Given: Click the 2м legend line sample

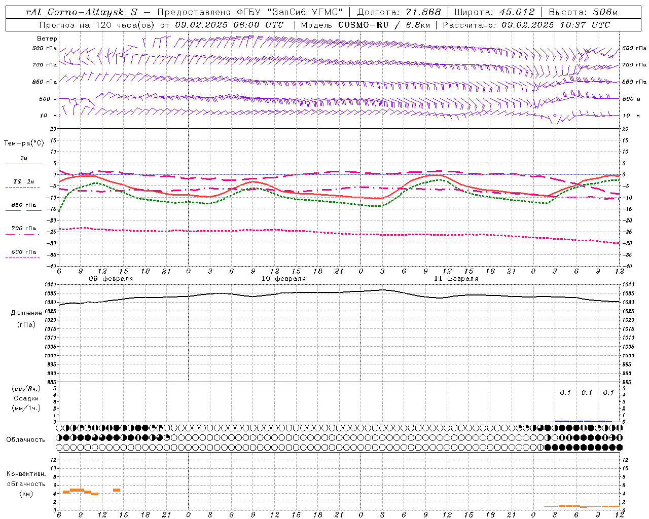Looking at the screenshot, I should coord(23,164).
